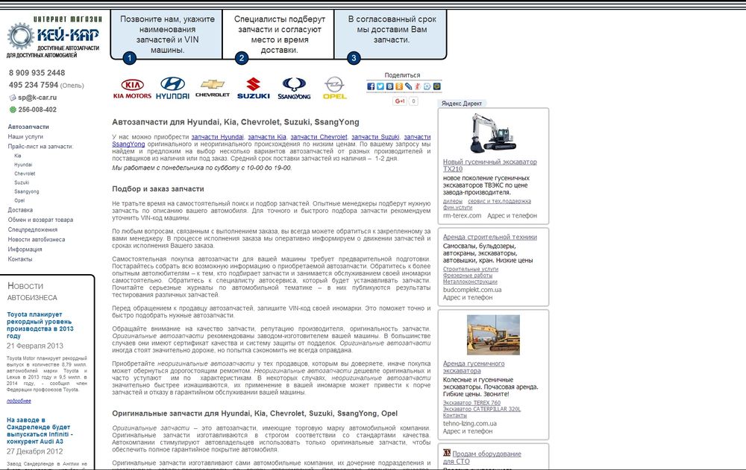This screenshot has height=470, width=746.
Task: Click подробнее under the Toyota news
Action: tap(19, 401)
